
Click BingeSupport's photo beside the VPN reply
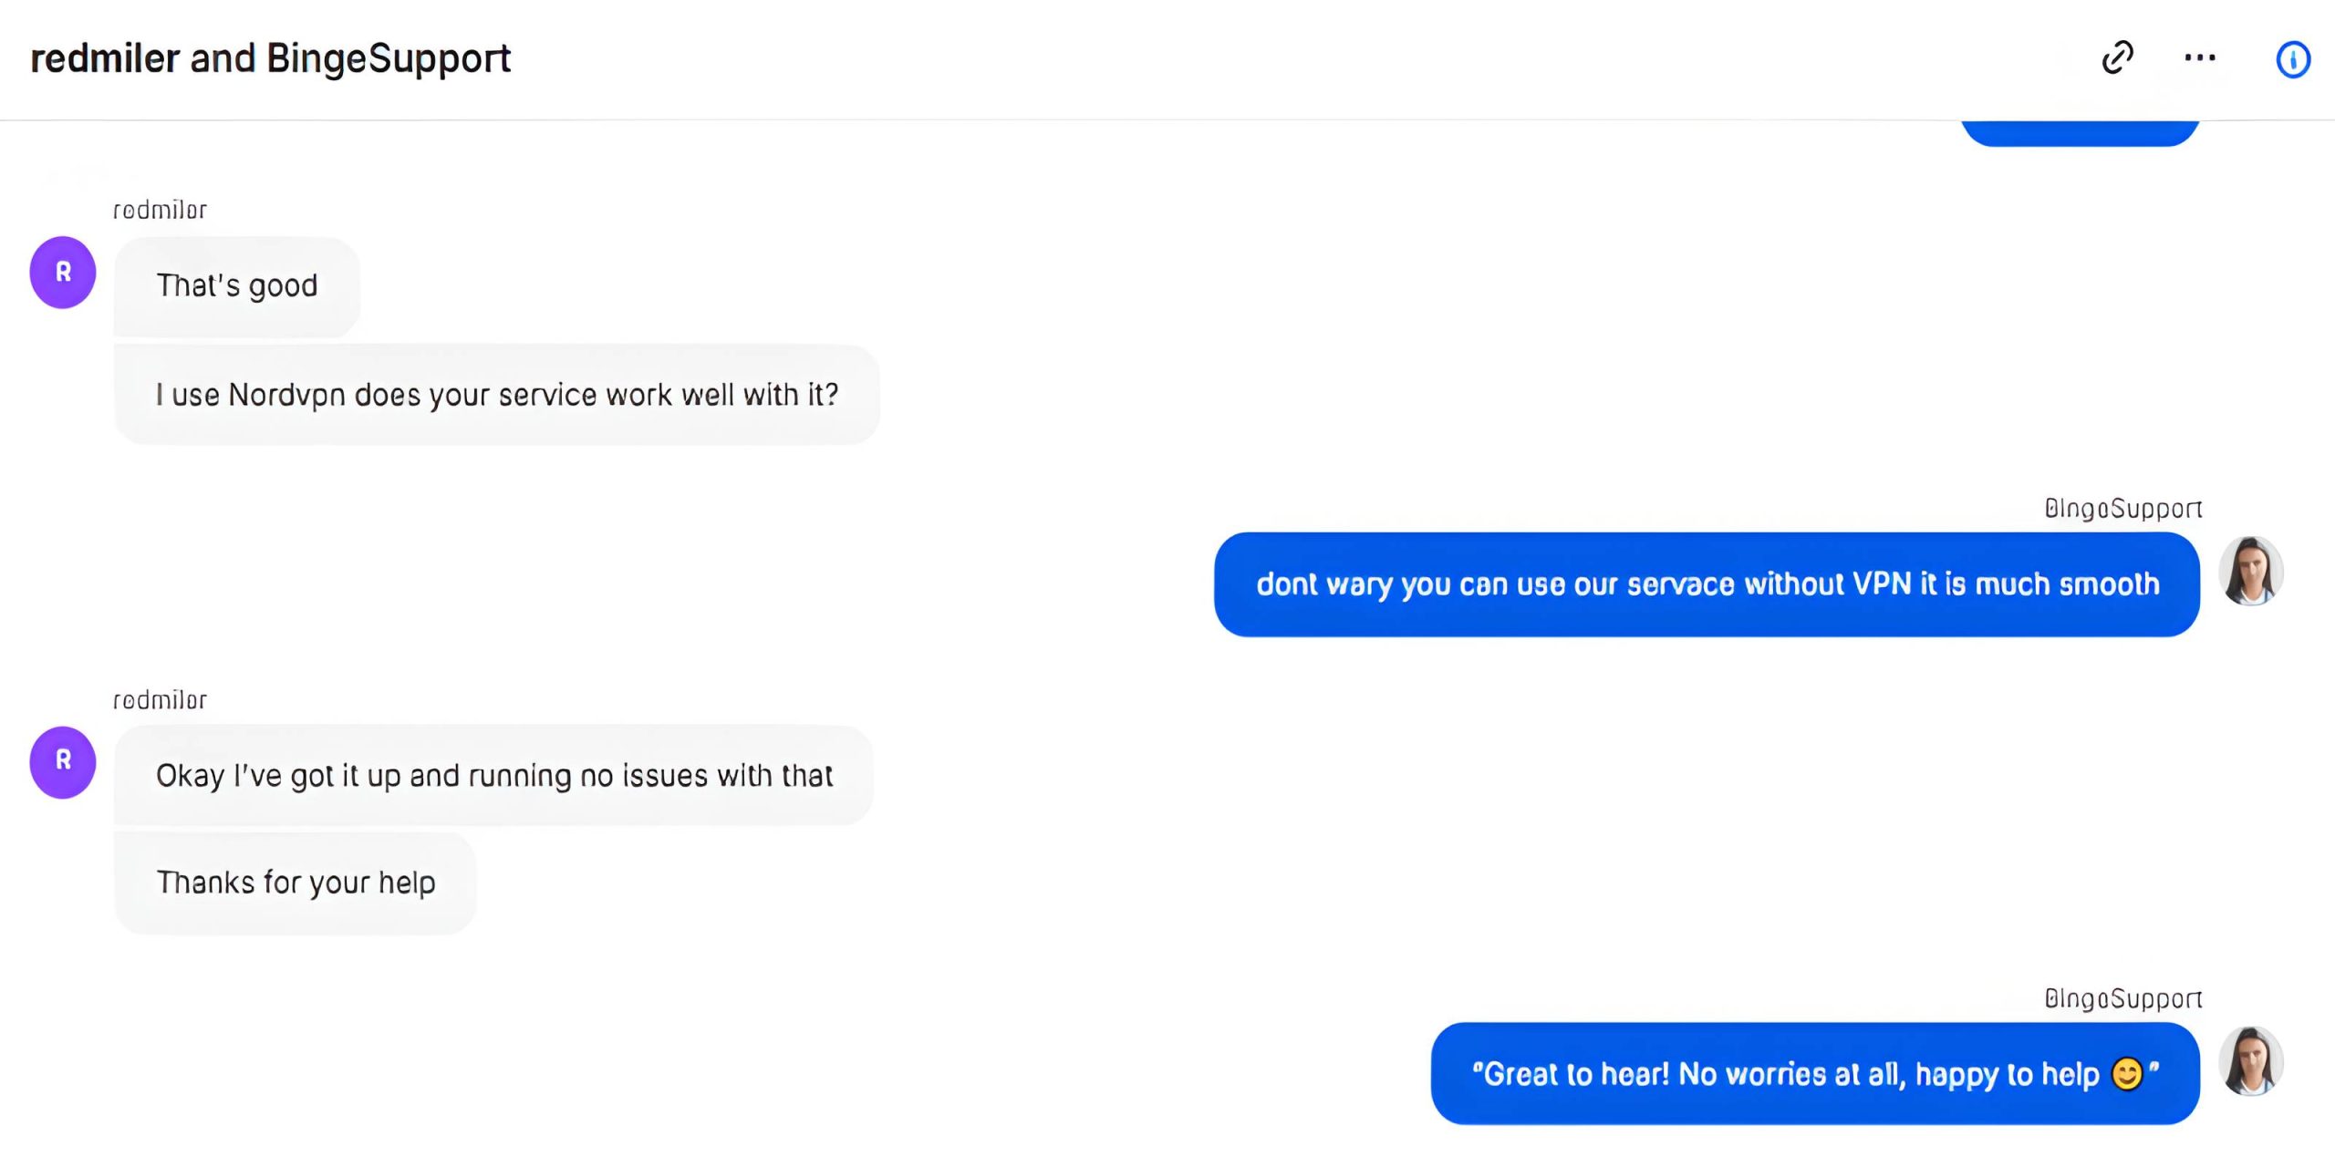point(2250,572)
